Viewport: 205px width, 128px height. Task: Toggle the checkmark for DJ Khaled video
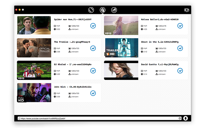tap(93, 71)
